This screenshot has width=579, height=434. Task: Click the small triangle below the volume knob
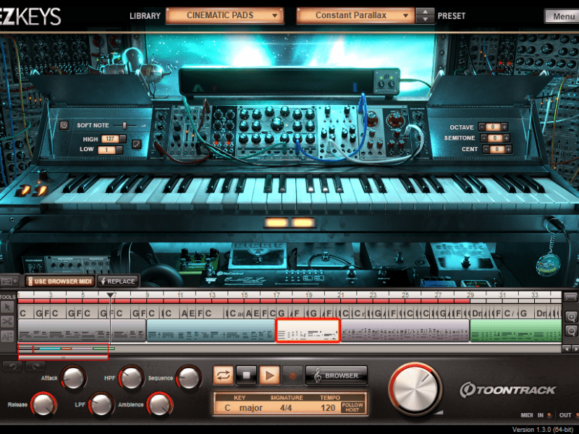click(439, 412)
